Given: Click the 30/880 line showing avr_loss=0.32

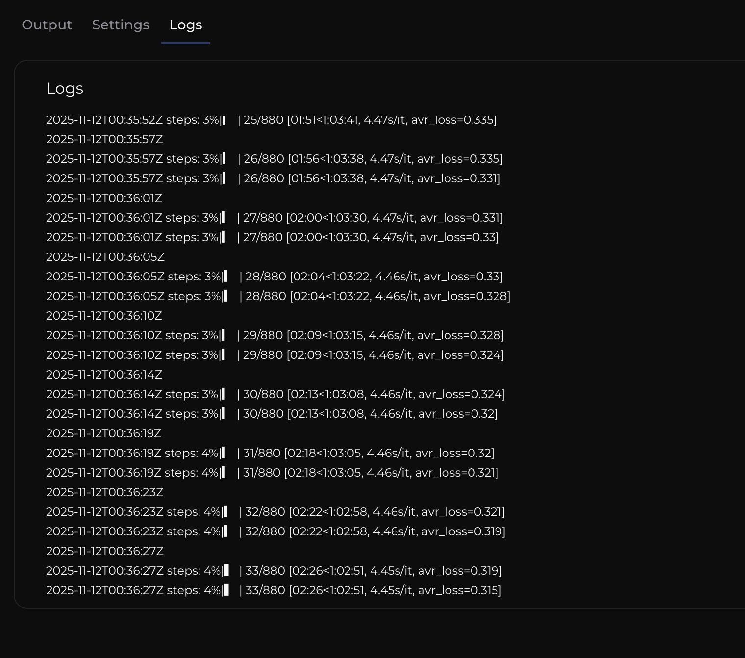Looking at the screenshot, I should 272,414.
